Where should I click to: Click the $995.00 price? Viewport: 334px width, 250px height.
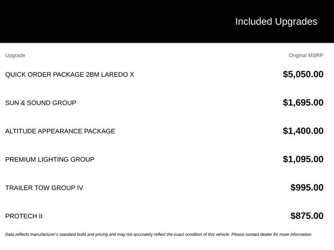[307, 187]
